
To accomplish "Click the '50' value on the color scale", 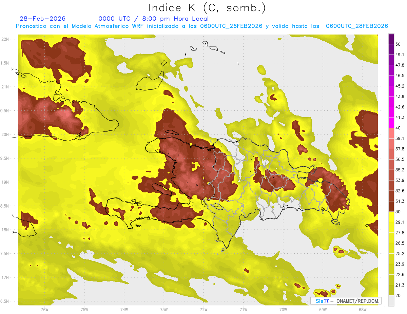I will coord(398,44).
